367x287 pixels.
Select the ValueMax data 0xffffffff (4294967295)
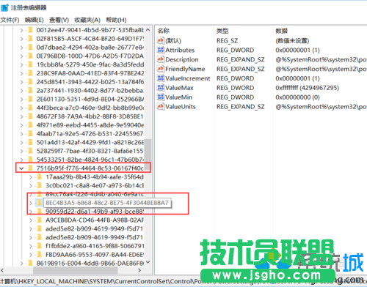coord(307,88)
